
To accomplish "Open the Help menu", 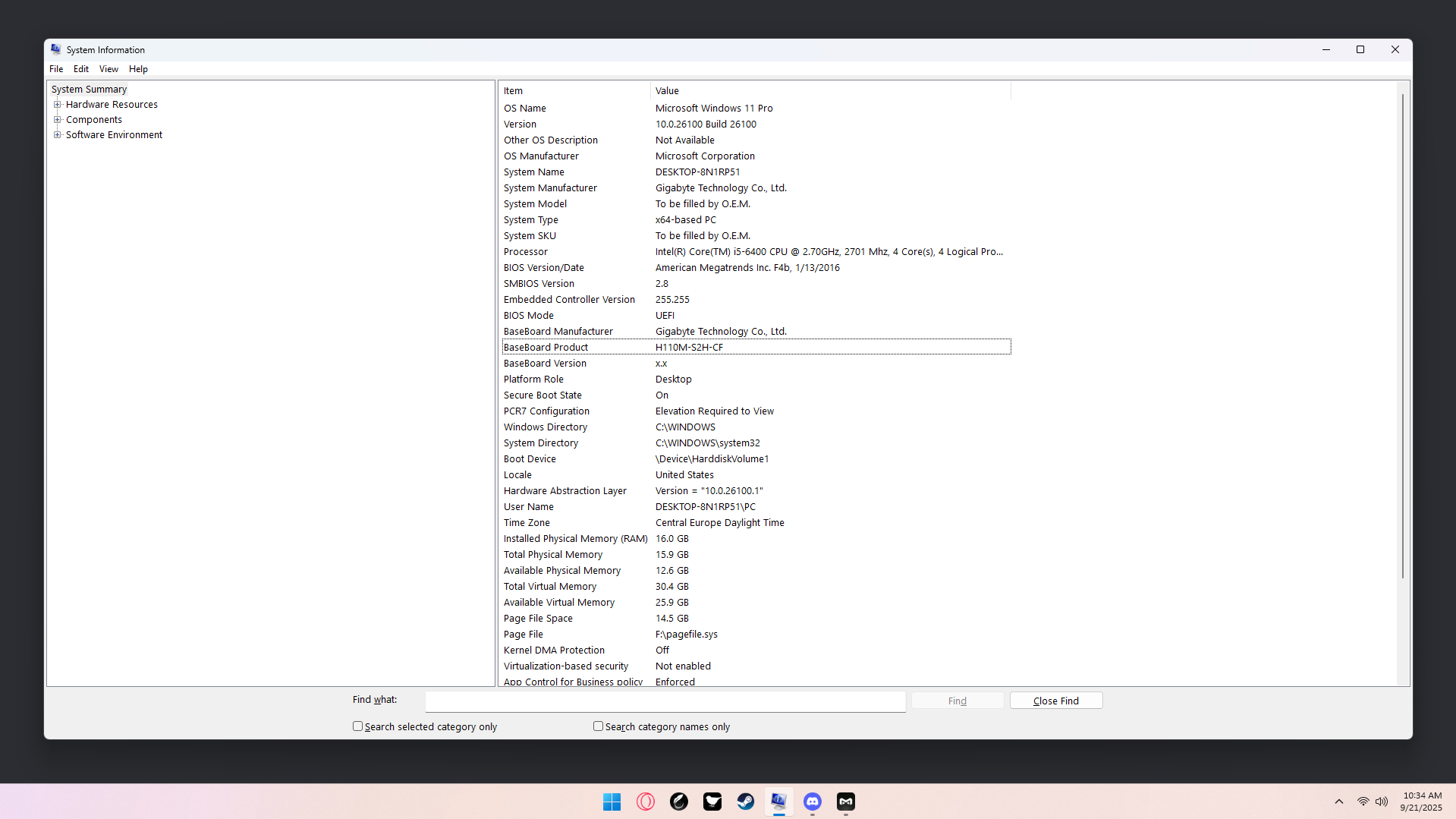I will click(x=138, y=69).
